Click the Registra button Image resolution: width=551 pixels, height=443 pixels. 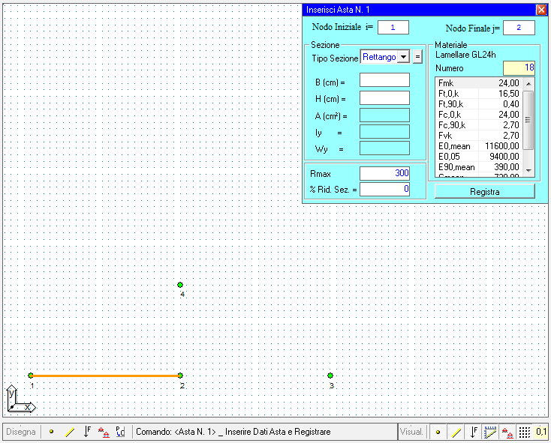485,191
